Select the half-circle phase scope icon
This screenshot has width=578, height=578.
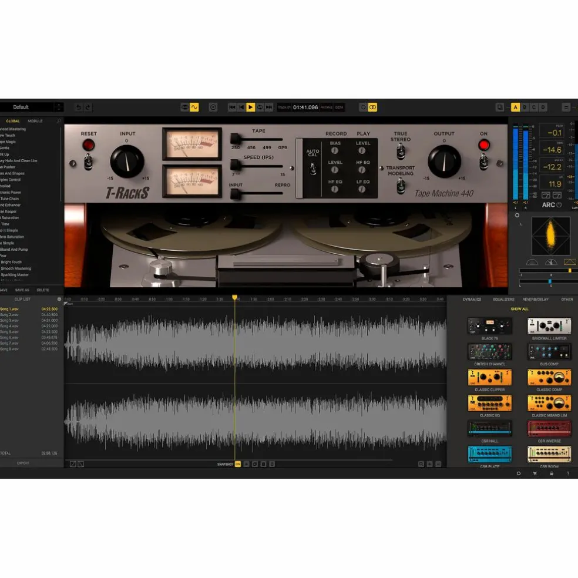click(x=532, y=262)
